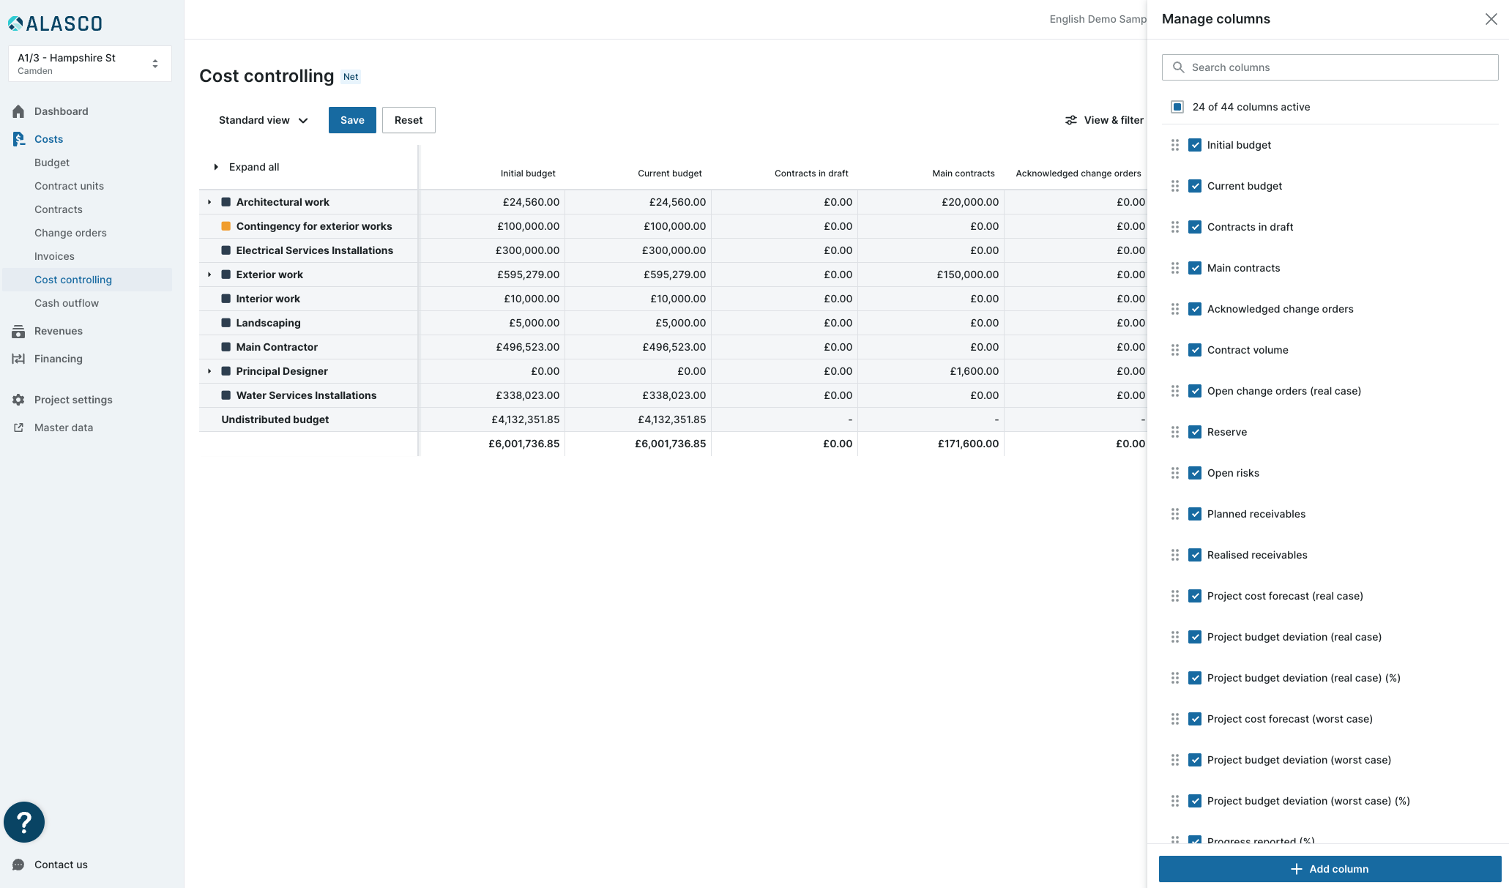Go to Change orders in sidebar
This screenshot has height=888, width=1509.
click(70, 233)
